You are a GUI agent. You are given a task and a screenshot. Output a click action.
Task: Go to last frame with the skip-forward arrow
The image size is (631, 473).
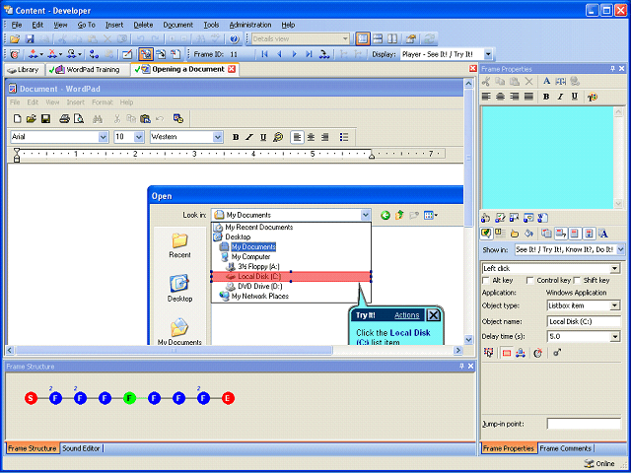coord(309,54)
